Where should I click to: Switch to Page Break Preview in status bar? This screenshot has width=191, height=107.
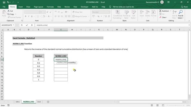tap(163, 105)
